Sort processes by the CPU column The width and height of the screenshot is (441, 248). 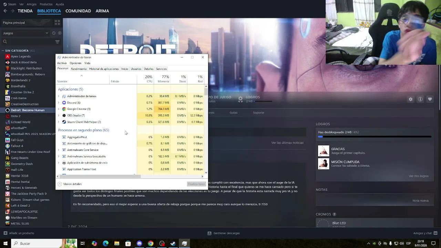click(x=145, y=79)
